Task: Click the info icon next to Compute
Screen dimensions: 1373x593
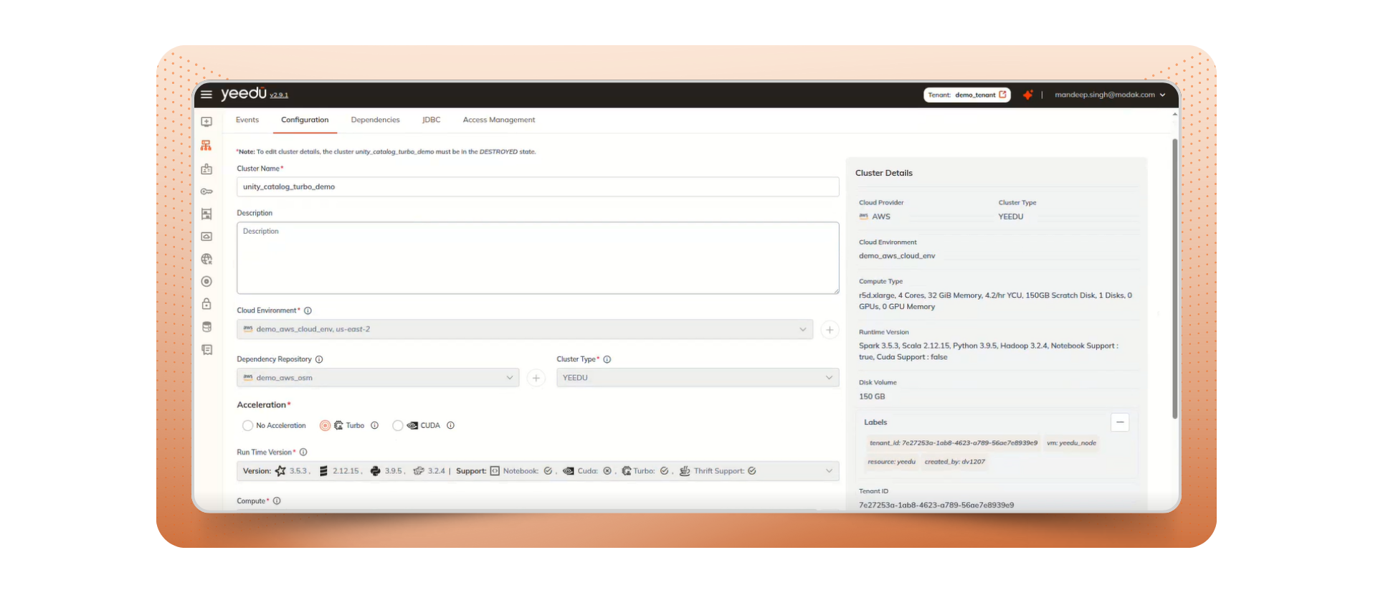Action: pyautogui.click(x=277, y=501)
